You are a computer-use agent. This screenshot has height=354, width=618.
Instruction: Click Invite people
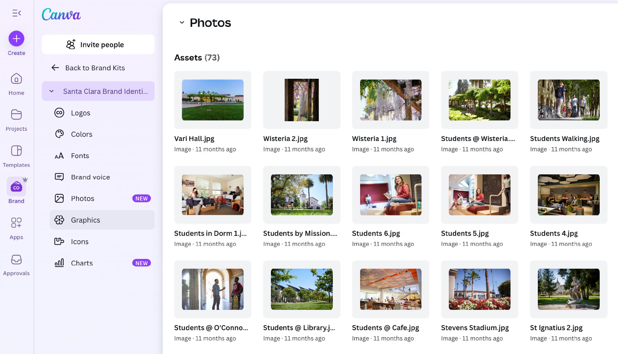point(98,44)
